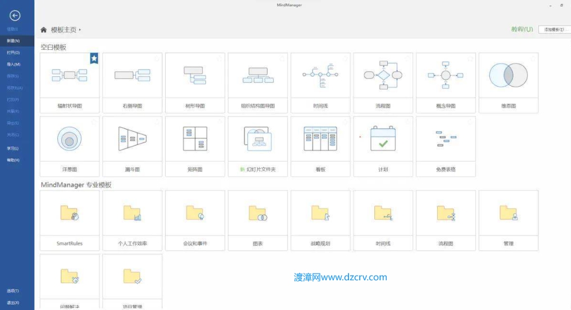Select the 维恩图 Venn diagram template
This screenshot has height=310, width=571.
tap(509, 83)
